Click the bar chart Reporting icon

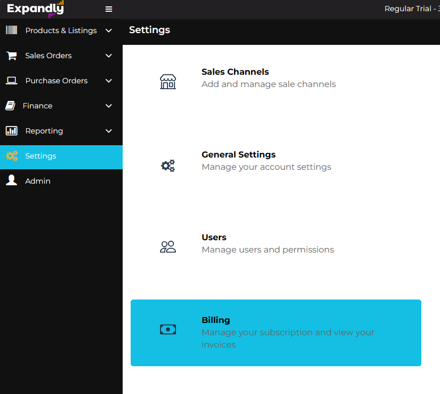(11, 131)
